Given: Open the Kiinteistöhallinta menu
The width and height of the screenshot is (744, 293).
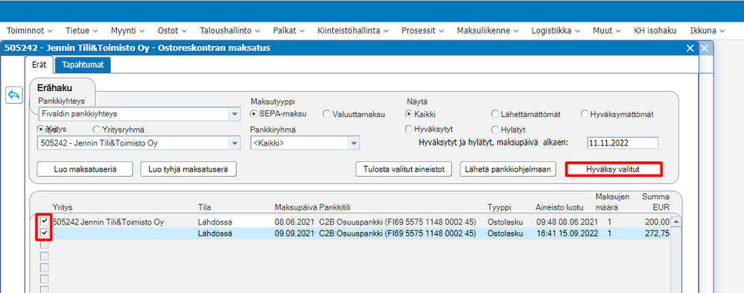Looking at the screenshot, I should pos(353,31).
